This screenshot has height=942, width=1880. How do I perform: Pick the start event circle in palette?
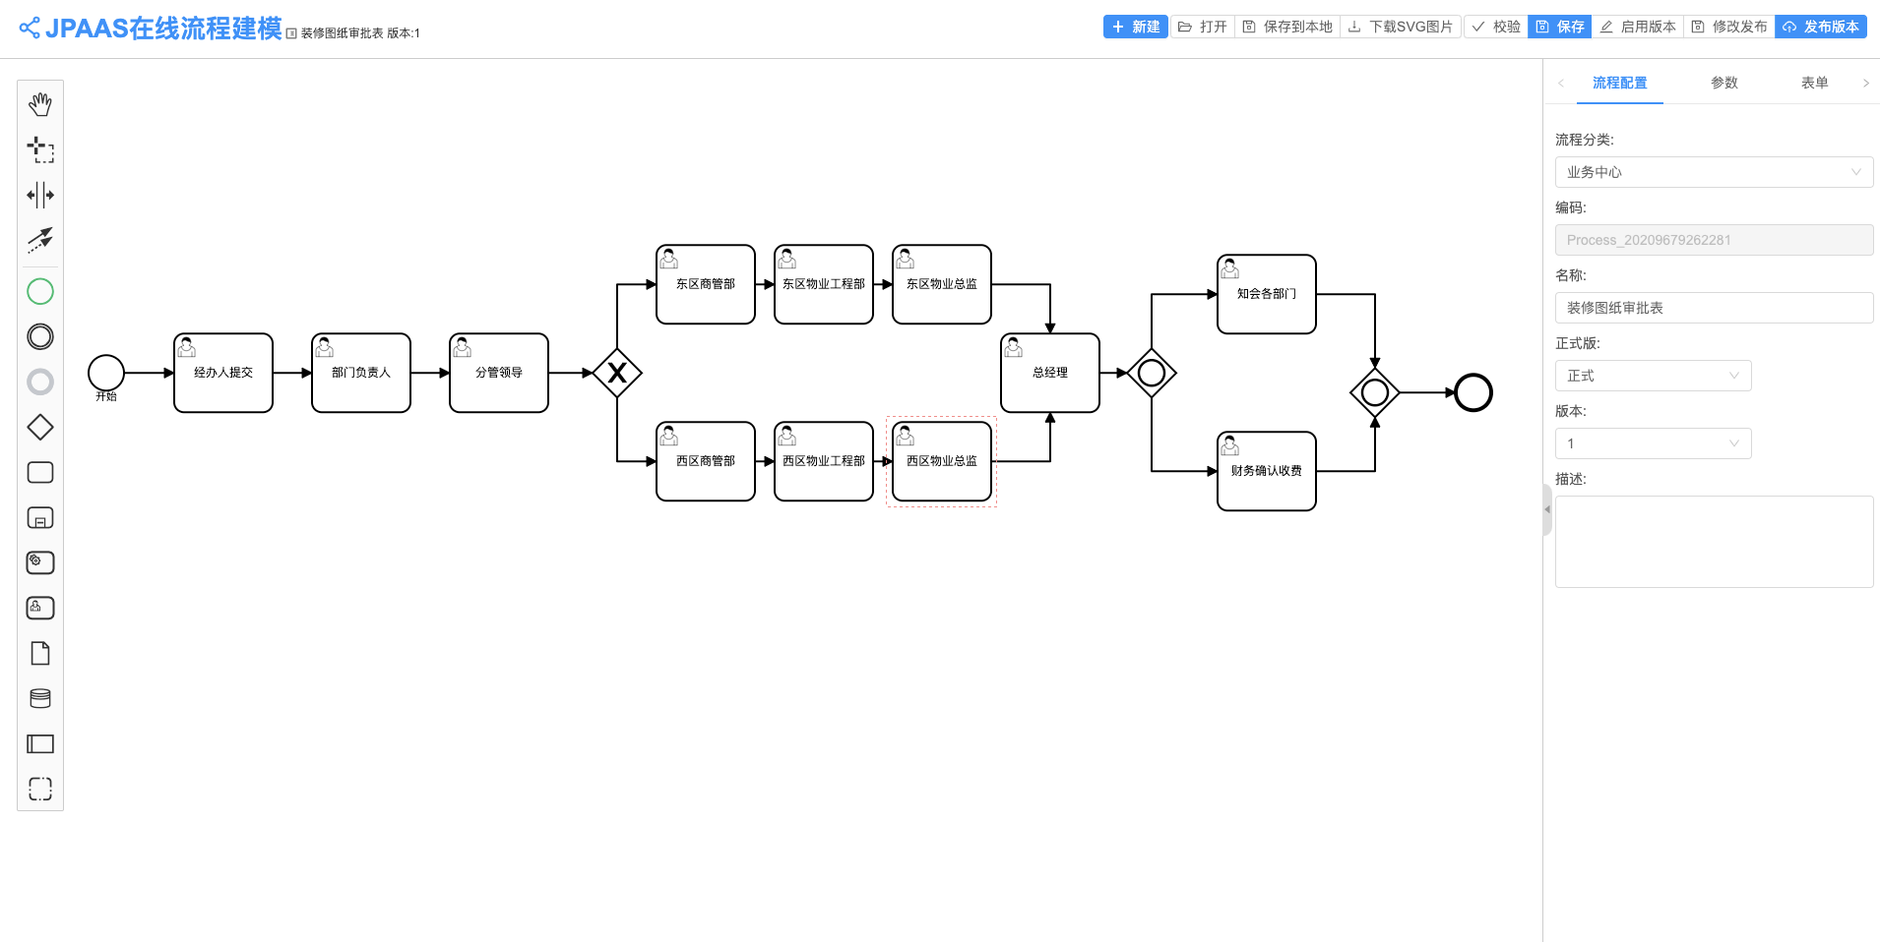40,291
